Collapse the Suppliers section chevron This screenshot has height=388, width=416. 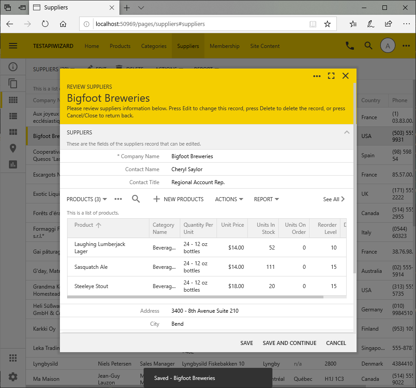point(347,132)
